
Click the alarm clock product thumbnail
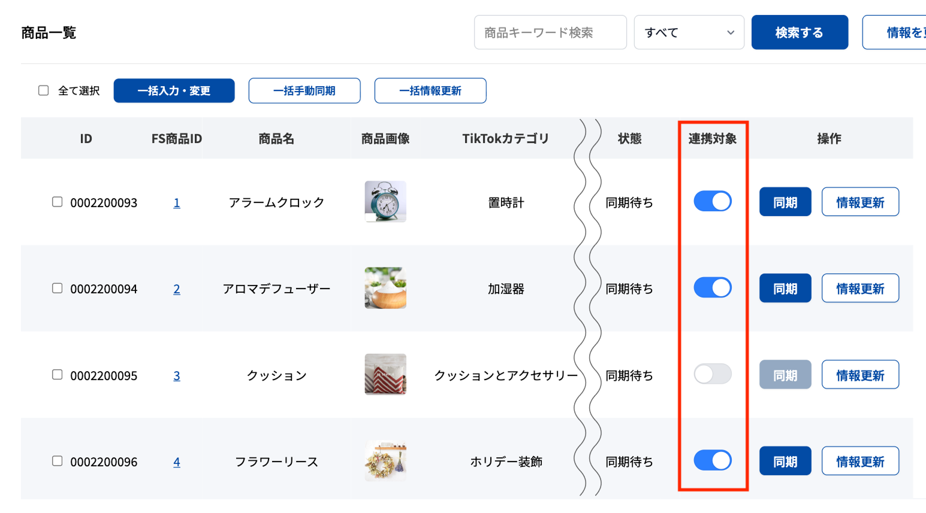click(x=385, y=202)
